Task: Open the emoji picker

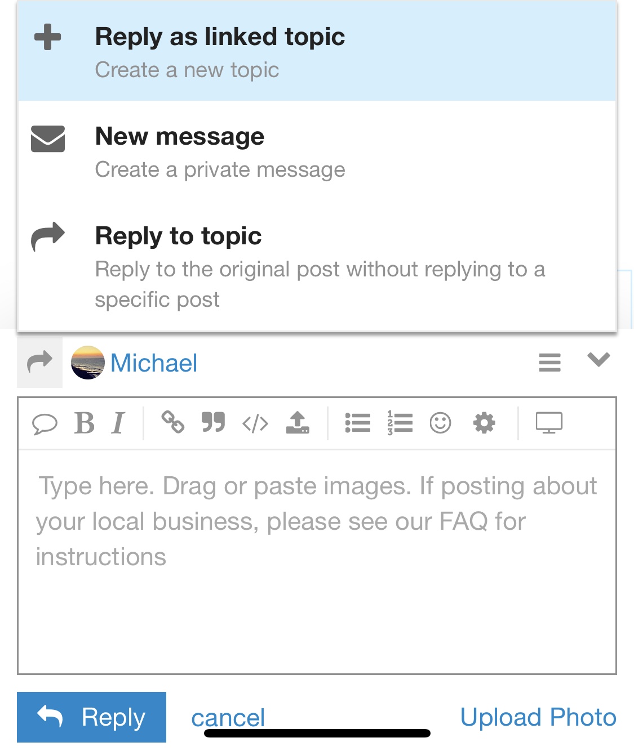Action: pyautogui.click(x=440, y=423)
